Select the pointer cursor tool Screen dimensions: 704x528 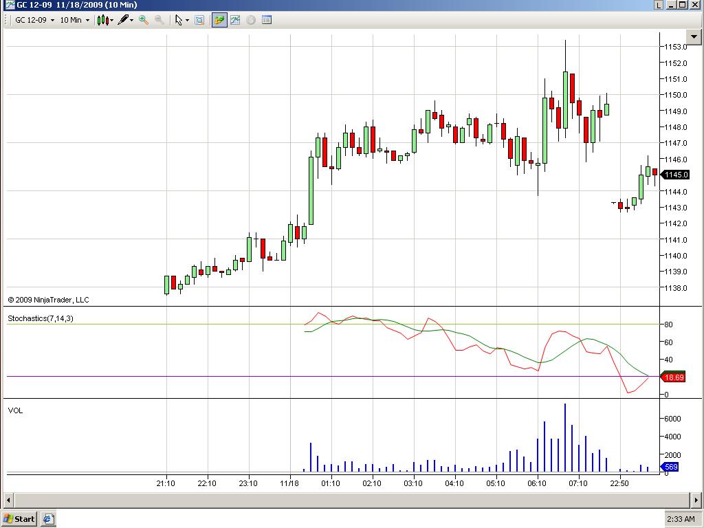179,20
